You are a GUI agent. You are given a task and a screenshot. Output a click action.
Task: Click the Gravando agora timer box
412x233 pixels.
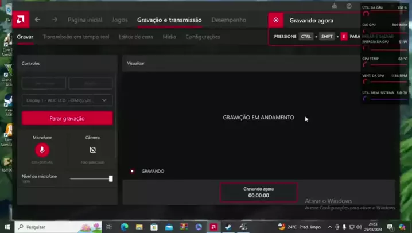[x=259, y=192]
